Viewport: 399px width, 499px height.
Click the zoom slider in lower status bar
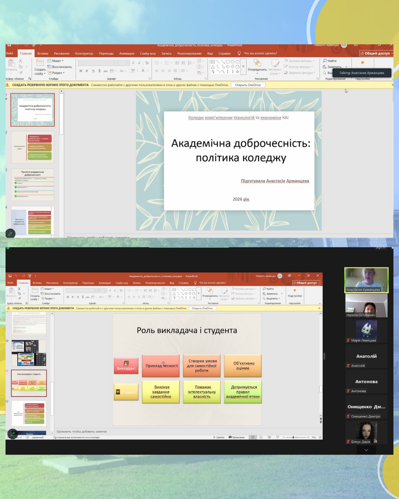point(294,437)
